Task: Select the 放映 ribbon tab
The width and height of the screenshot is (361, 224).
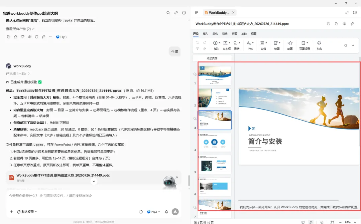Action: 244,34
